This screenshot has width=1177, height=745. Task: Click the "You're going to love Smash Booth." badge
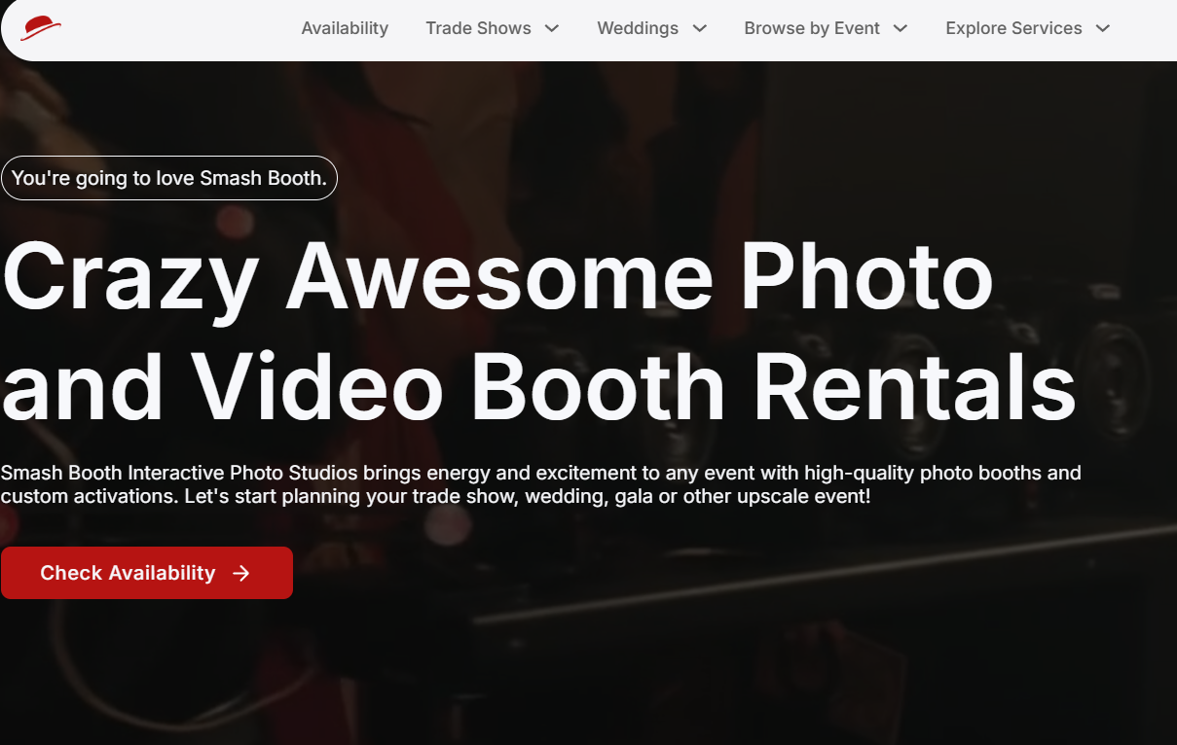click(169, 178)
